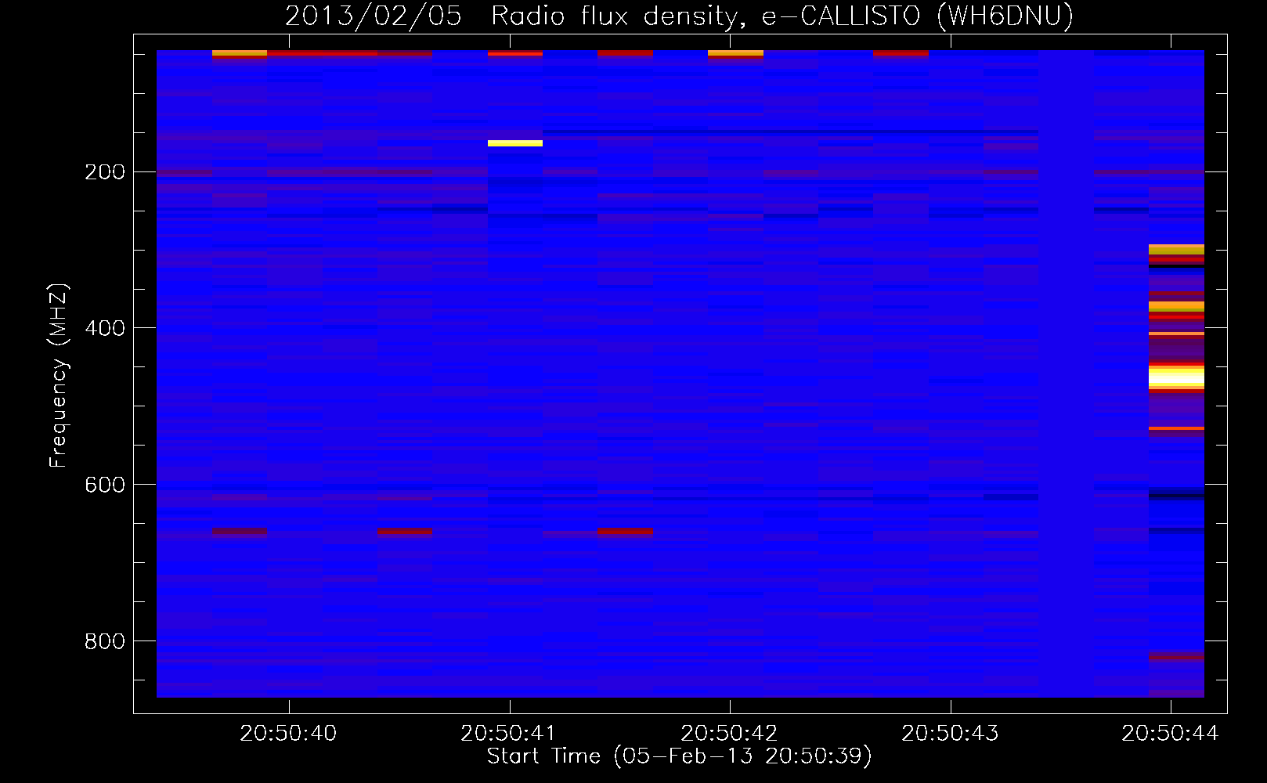Click the 20:50:42 time tick label
This screenshot has width=1267, height=783.
coord(729,733)
